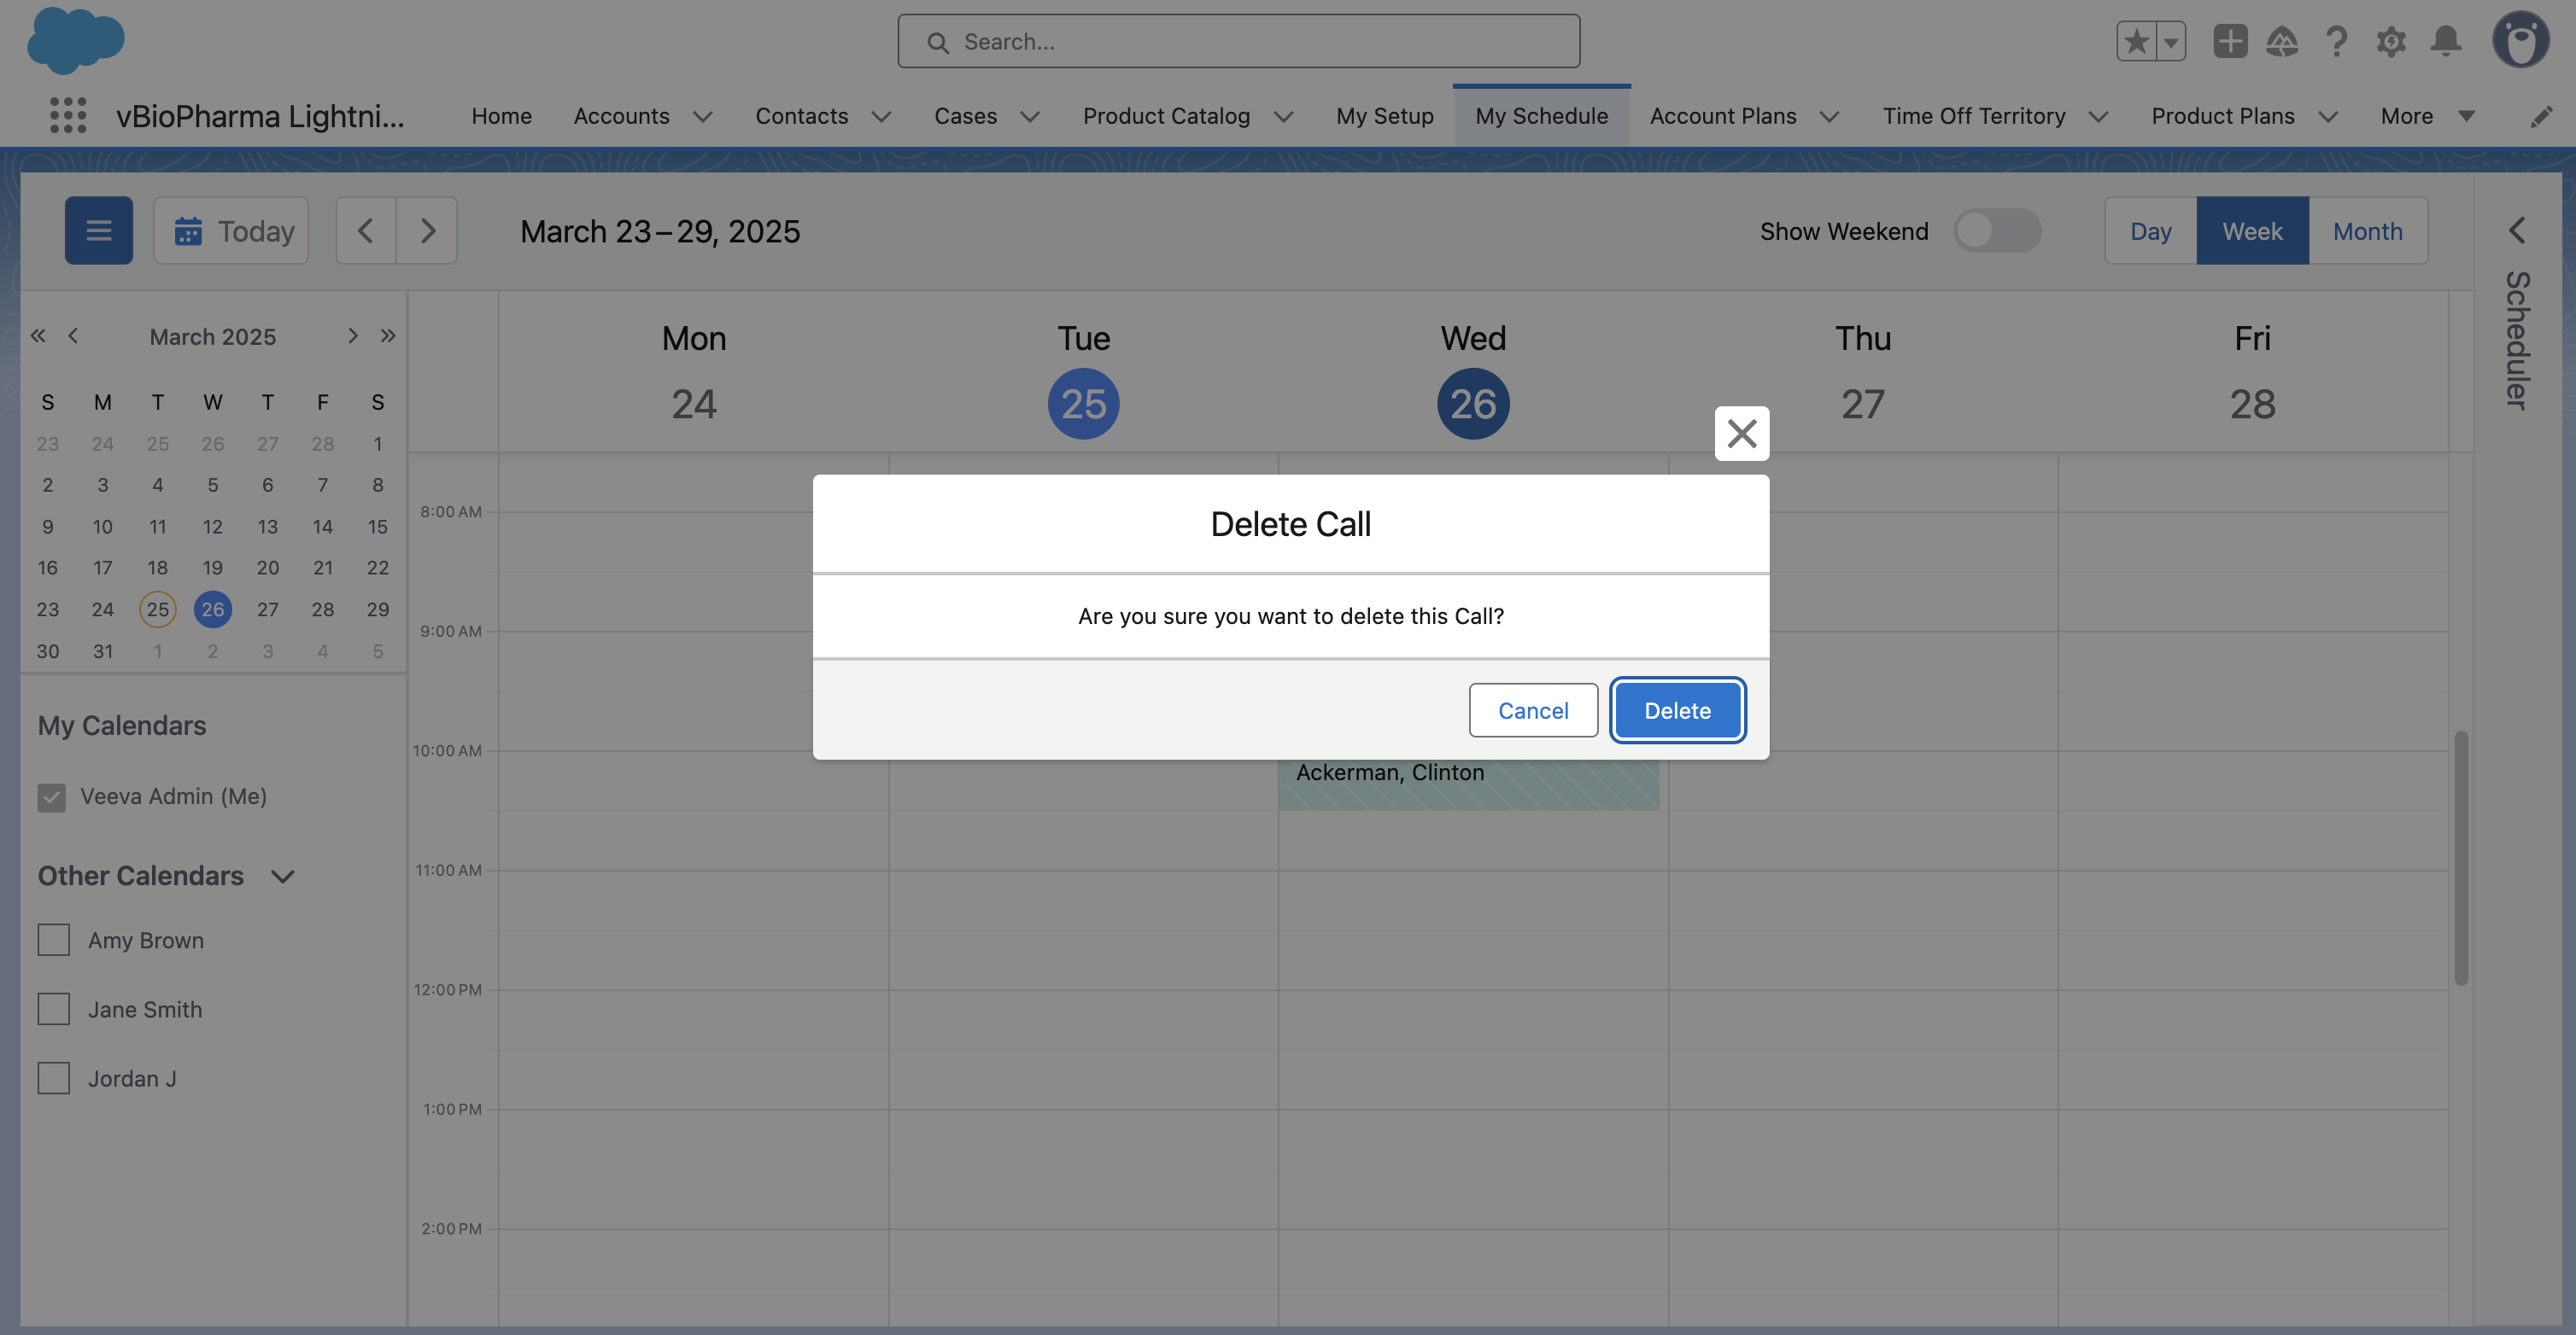Confirm with the Delete button
Screen dimensions: 2576x1335
(1677, 710)
